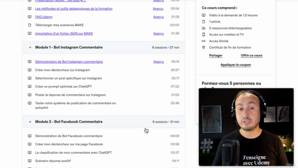
Task: Click 'Module 2 - Bot Facebook Commentaire' header title
Action: pyautogui.click(x=69, y=121)
